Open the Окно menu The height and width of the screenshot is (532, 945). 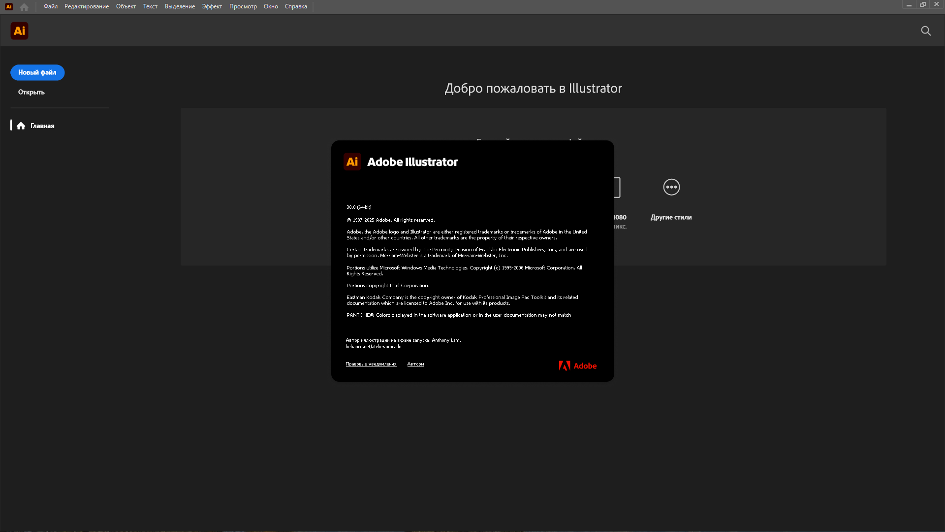(x=271, y=6)
